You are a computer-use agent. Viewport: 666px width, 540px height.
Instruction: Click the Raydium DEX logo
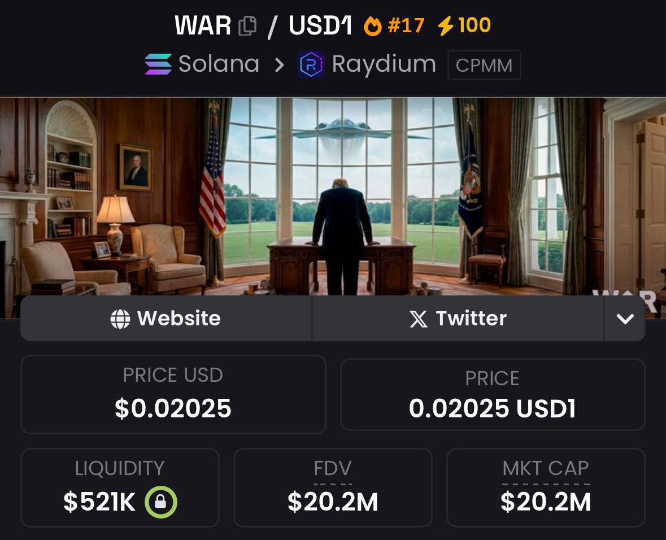pos(311,64)
